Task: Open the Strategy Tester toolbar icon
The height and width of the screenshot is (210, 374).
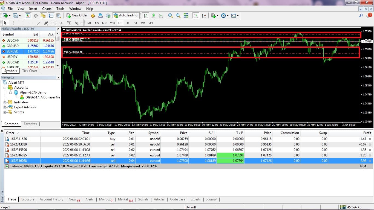Action: pyautogui.click(x=58, y=16)
